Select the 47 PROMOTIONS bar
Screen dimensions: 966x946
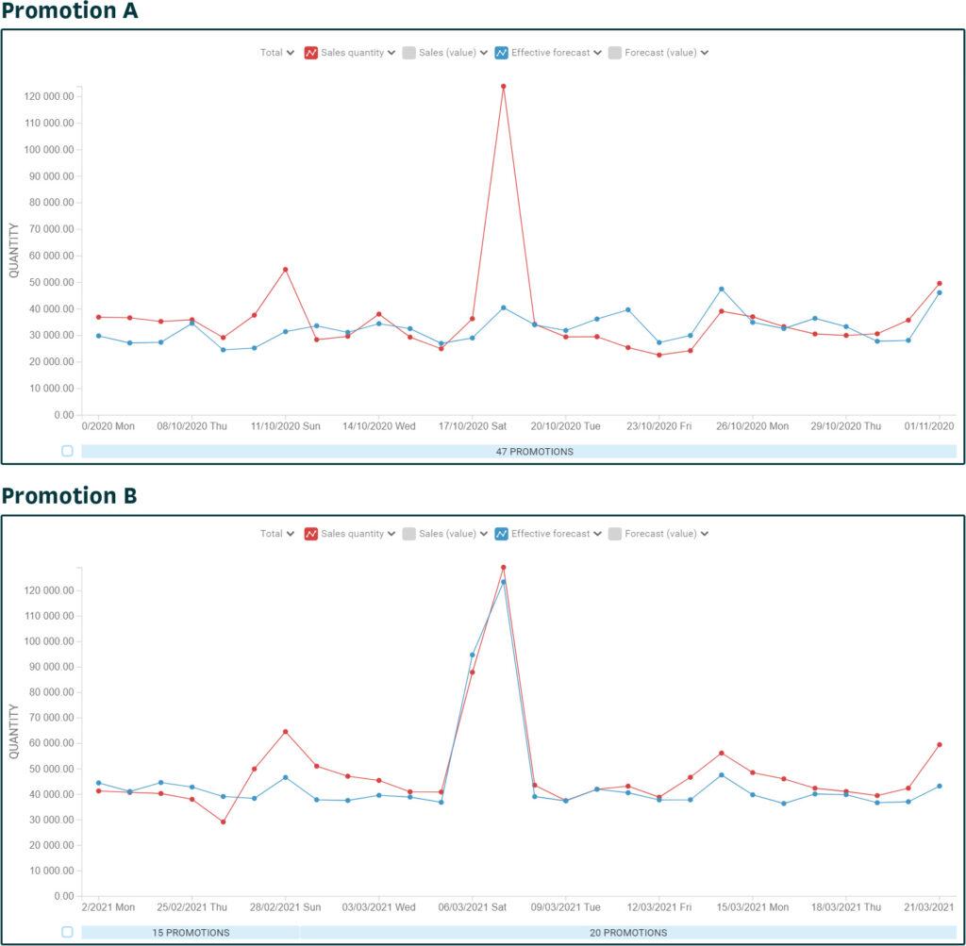click(x=519, y=452)
